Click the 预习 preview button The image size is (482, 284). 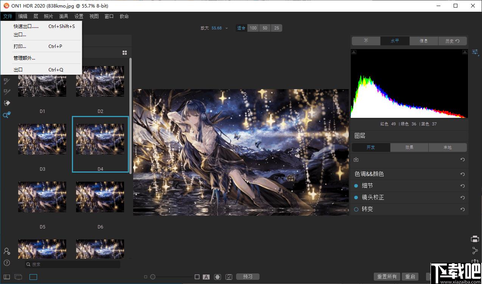coord(248,277)
